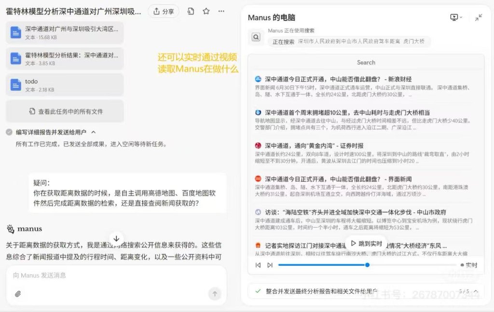Collapse the 编写详细报告并发送给用户 step
494x312 pixels.
pyautogui.click(x=94, y=132)
